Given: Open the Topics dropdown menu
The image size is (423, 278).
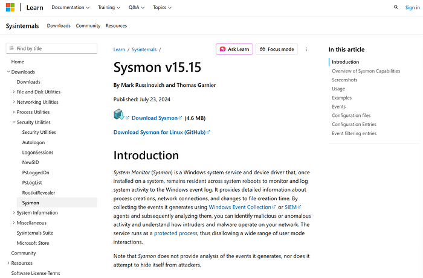Looking at the screenshot, I should pos(162,7).
